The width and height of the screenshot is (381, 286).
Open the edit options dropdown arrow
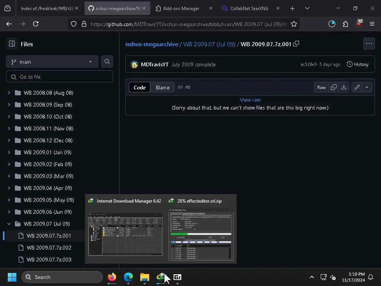click(x=367, y=87)
